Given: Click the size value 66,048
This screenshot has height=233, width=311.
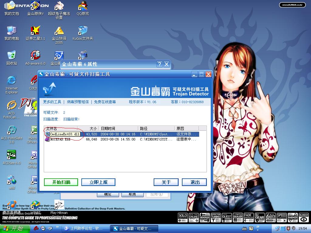Looking at the screenshot, I should click(91, 139).
